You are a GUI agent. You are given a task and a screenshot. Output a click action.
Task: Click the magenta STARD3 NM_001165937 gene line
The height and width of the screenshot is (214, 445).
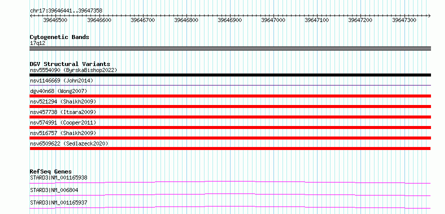pyautogui.click(x=230, y=207)
